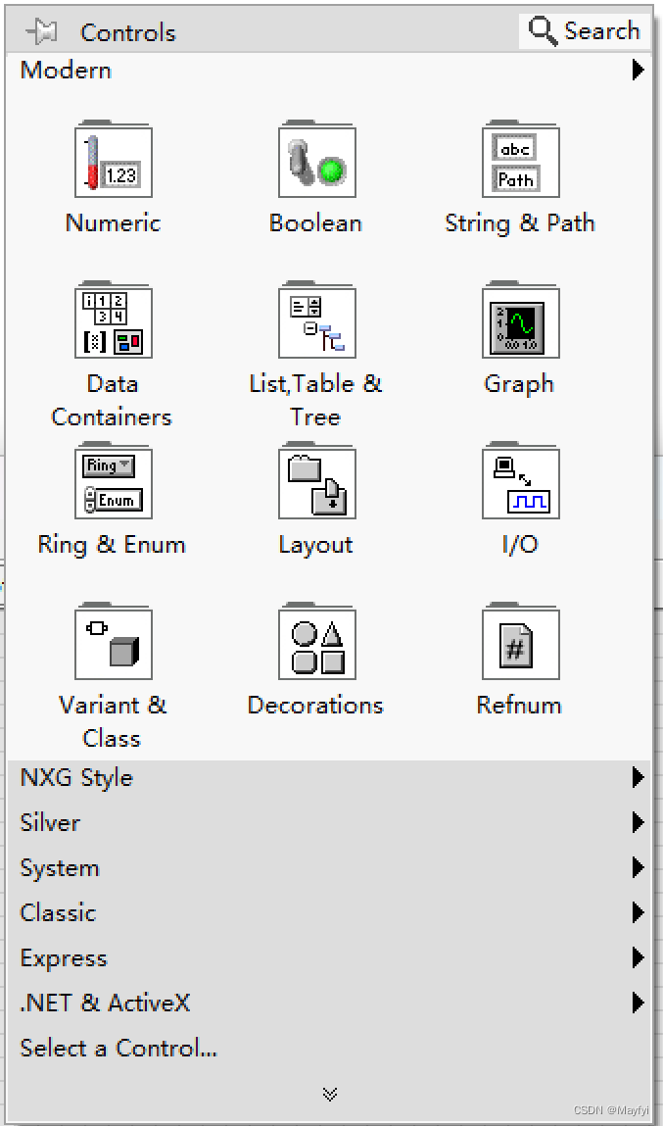Screen dimensions: 663x1126
Task: Open the List, Table & Tree subpalette
Action: tap(316, 320)
